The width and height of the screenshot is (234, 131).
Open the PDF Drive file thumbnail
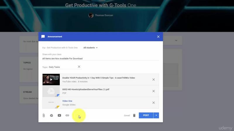click(x=51, y=91)
